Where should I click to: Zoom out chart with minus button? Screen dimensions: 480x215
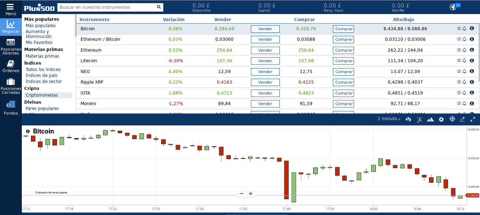click(x=241, y=194)
